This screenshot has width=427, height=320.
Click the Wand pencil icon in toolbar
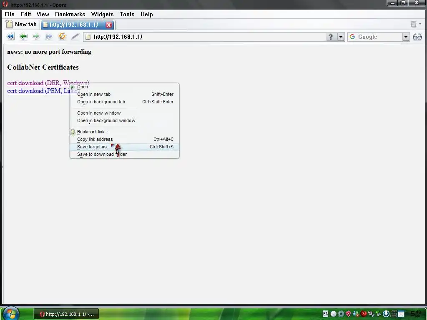click(75, 37)
